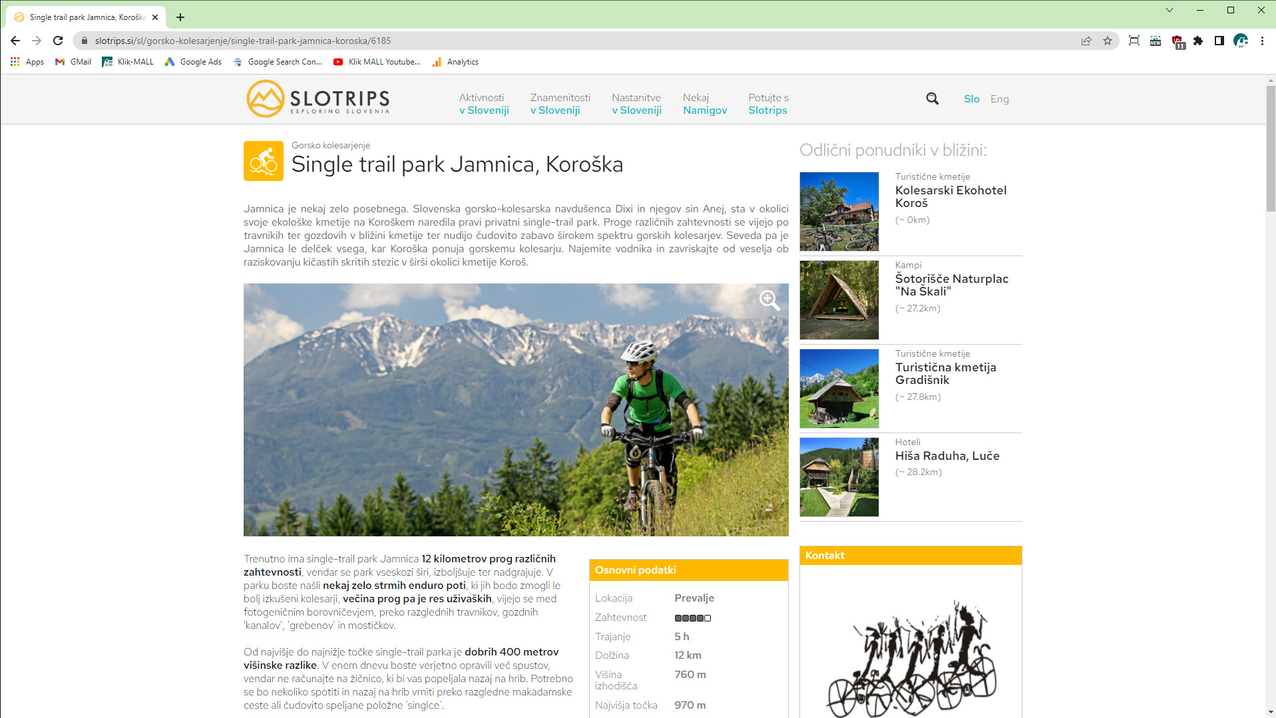Open the Apps bookmarks shortcut

point(27,62)
